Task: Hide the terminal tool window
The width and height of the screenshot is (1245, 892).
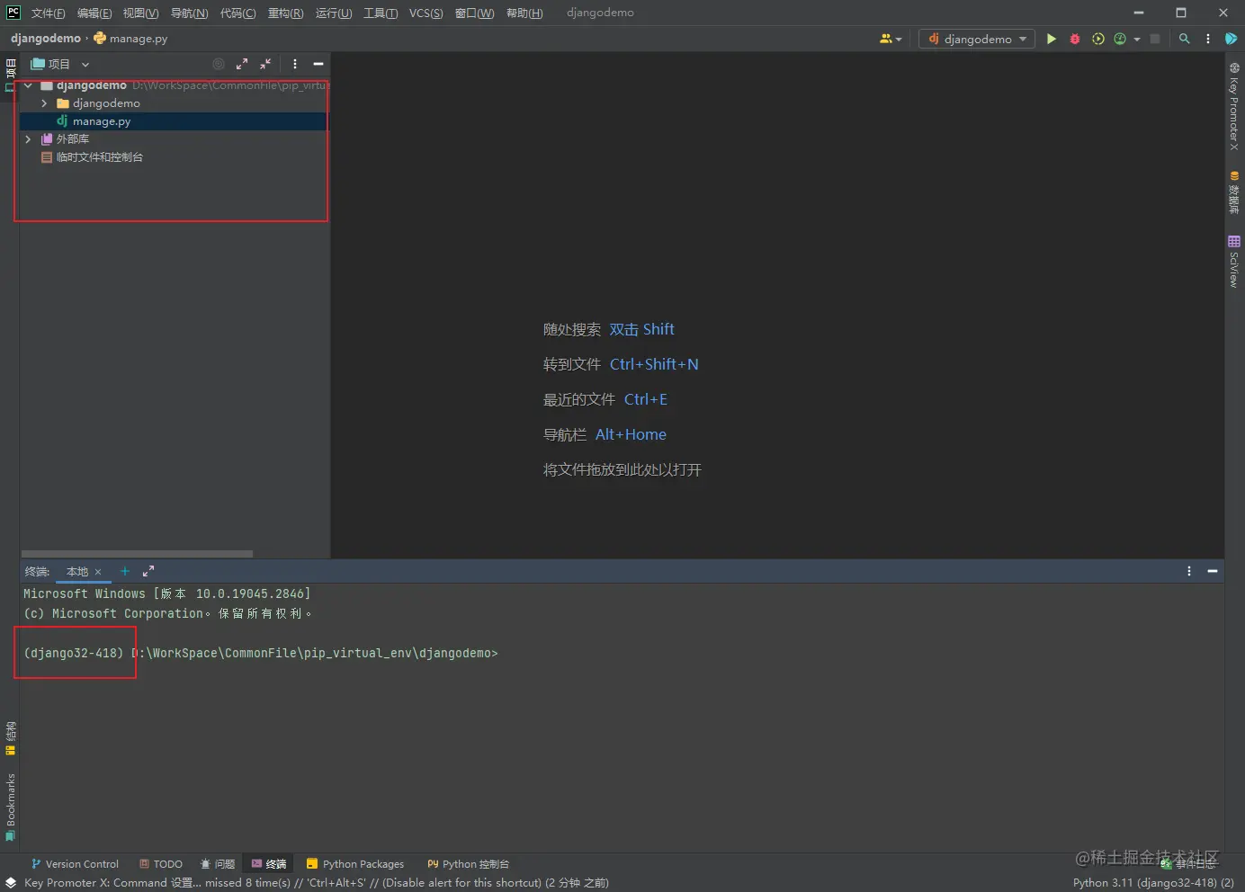Action: click(x=1213, y=571)
